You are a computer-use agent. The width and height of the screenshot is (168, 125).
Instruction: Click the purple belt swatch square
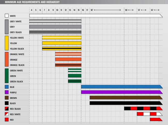7,92
